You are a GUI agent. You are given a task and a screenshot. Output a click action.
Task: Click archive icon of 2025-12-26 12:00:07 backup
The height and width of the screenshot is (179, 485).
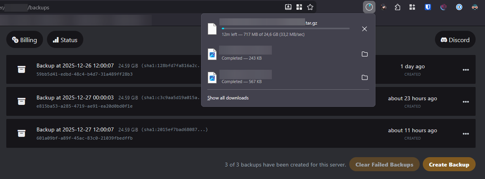(x=21, y=69)
